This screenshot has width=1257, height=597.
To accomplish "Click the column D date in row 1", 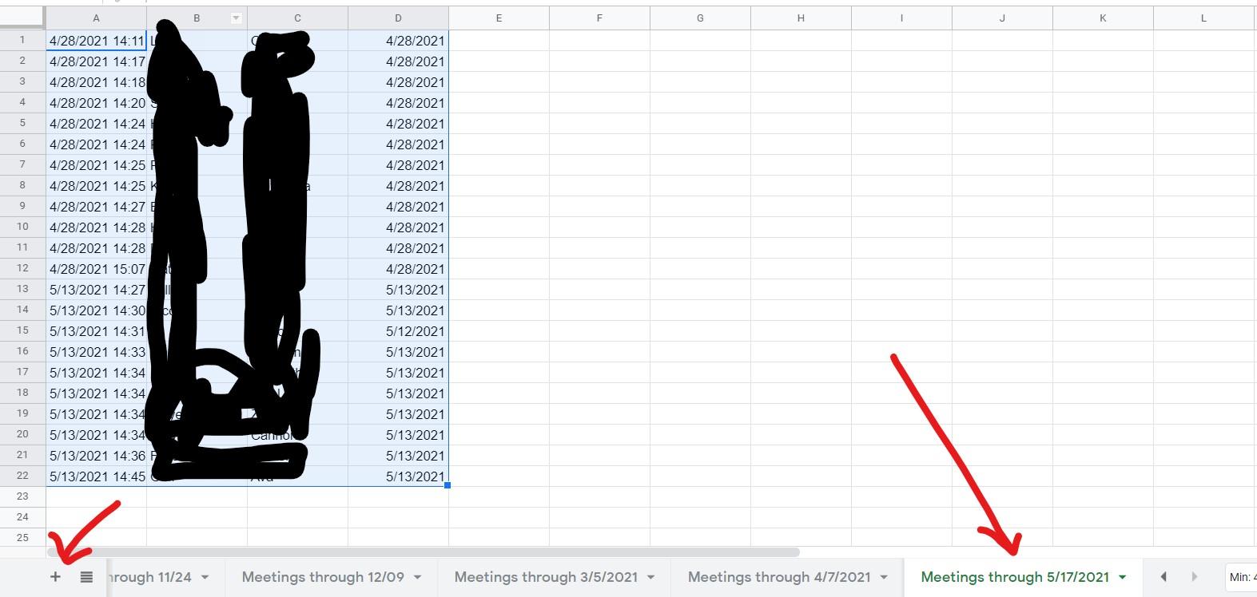I will click(x=398, y=41).
